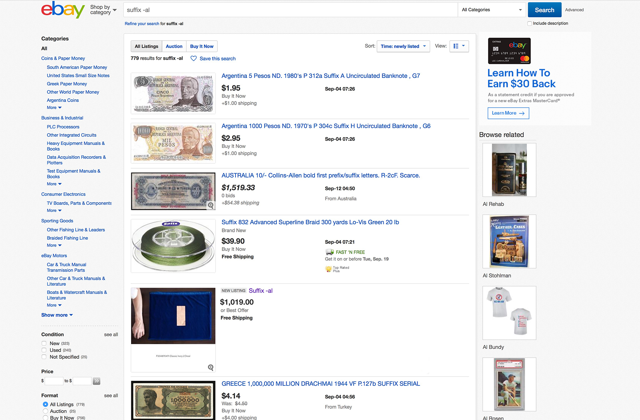Click the maximum price input field
Viewport: 640px width, 420px height.
(82, 381)
